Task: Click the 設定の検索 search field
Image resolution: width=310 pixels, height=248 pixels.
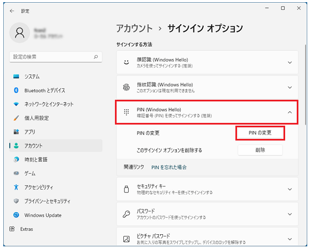Action: (x=56, y=57)
